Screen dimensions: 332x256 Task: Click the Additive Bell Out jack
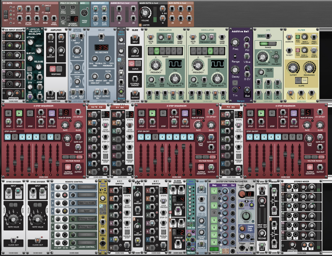coord(247,90)
